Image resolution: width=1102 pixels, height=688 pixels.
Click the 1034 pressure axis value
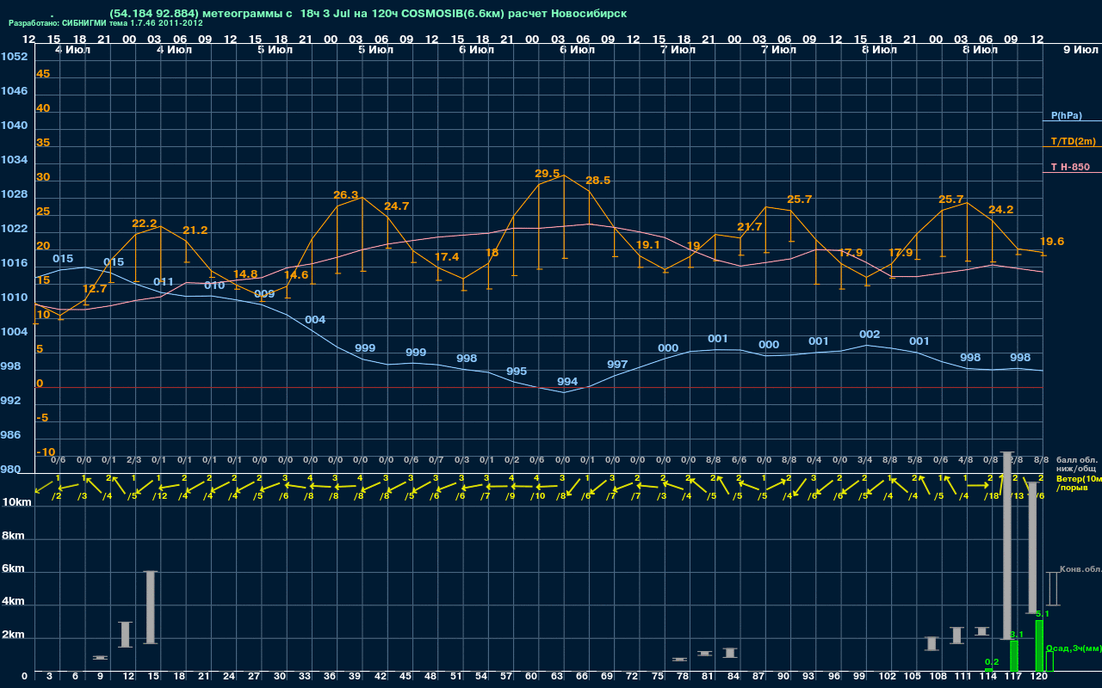(14, 160)
